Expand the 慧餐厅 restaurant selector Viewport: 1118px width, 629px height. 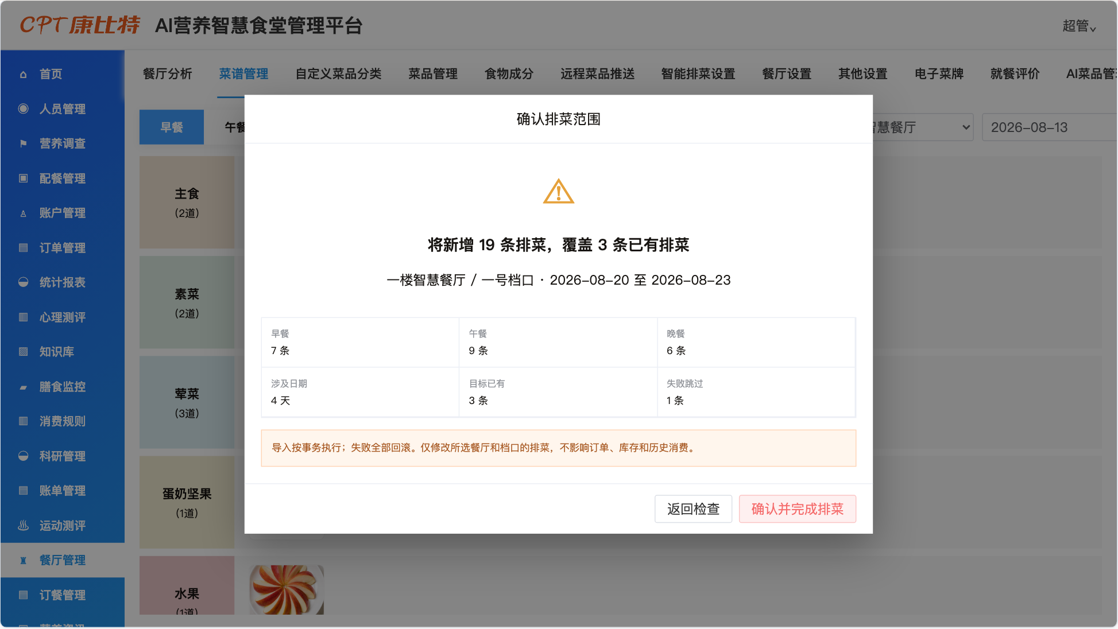[x=921, y=127]
